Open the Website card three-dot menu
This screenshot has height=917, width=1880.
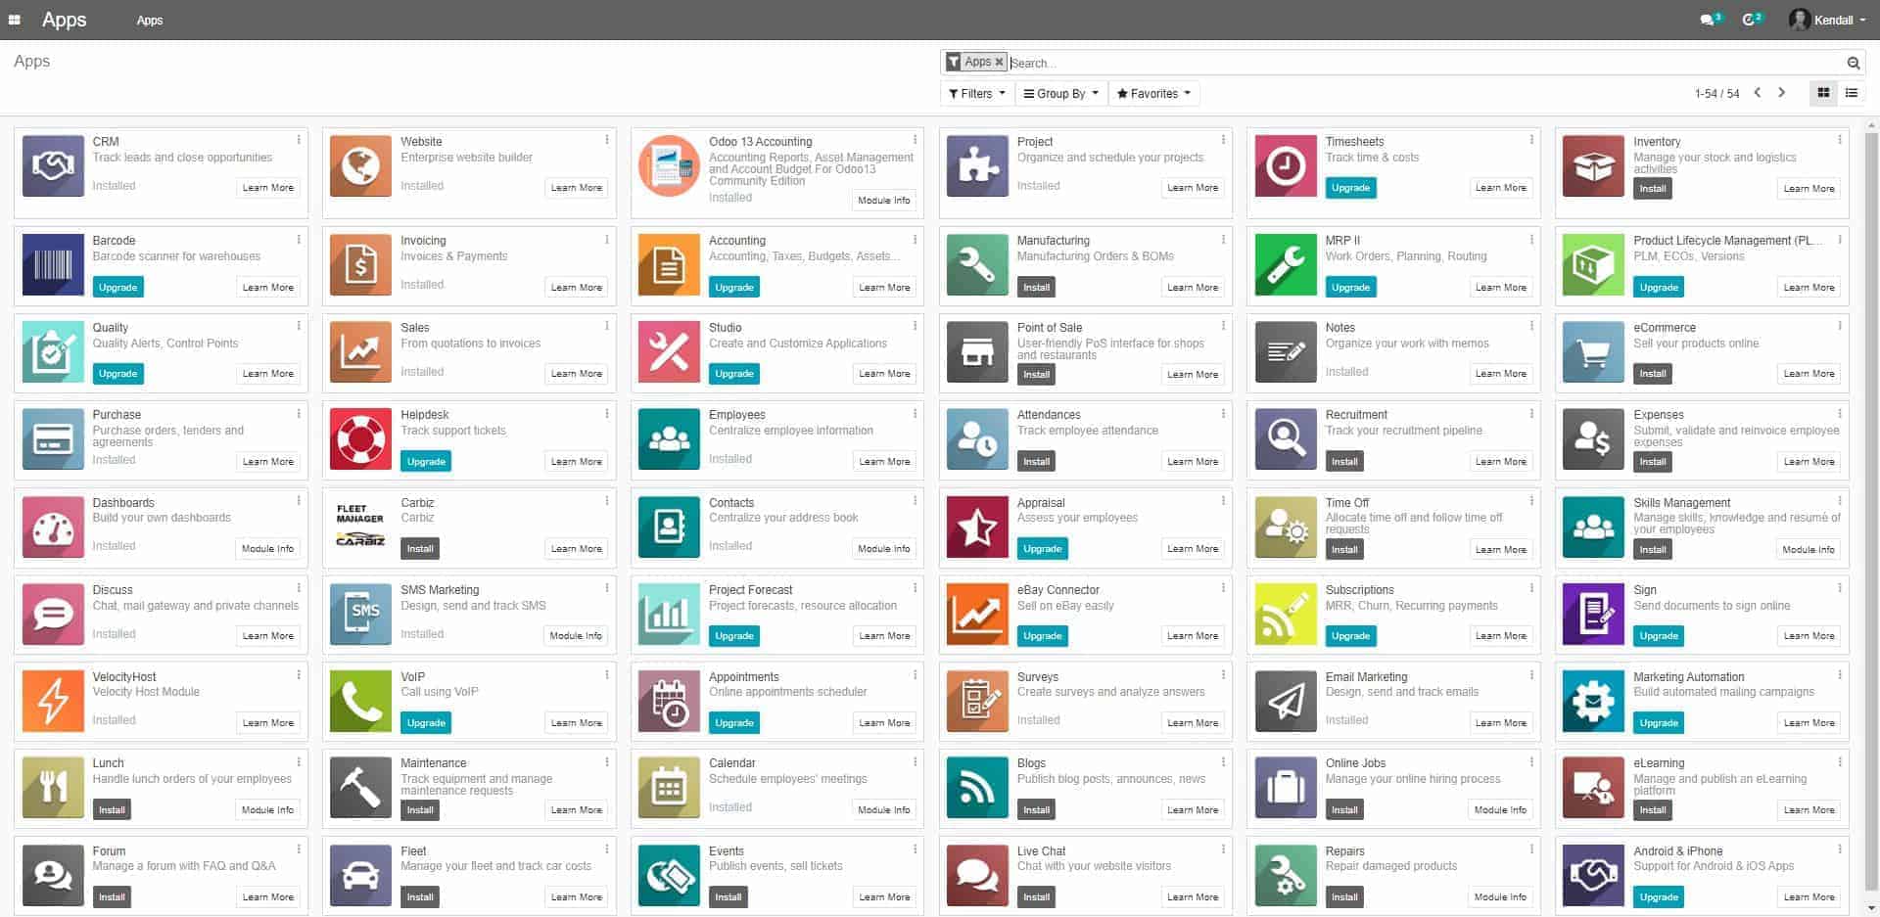[x=607, y=140]
